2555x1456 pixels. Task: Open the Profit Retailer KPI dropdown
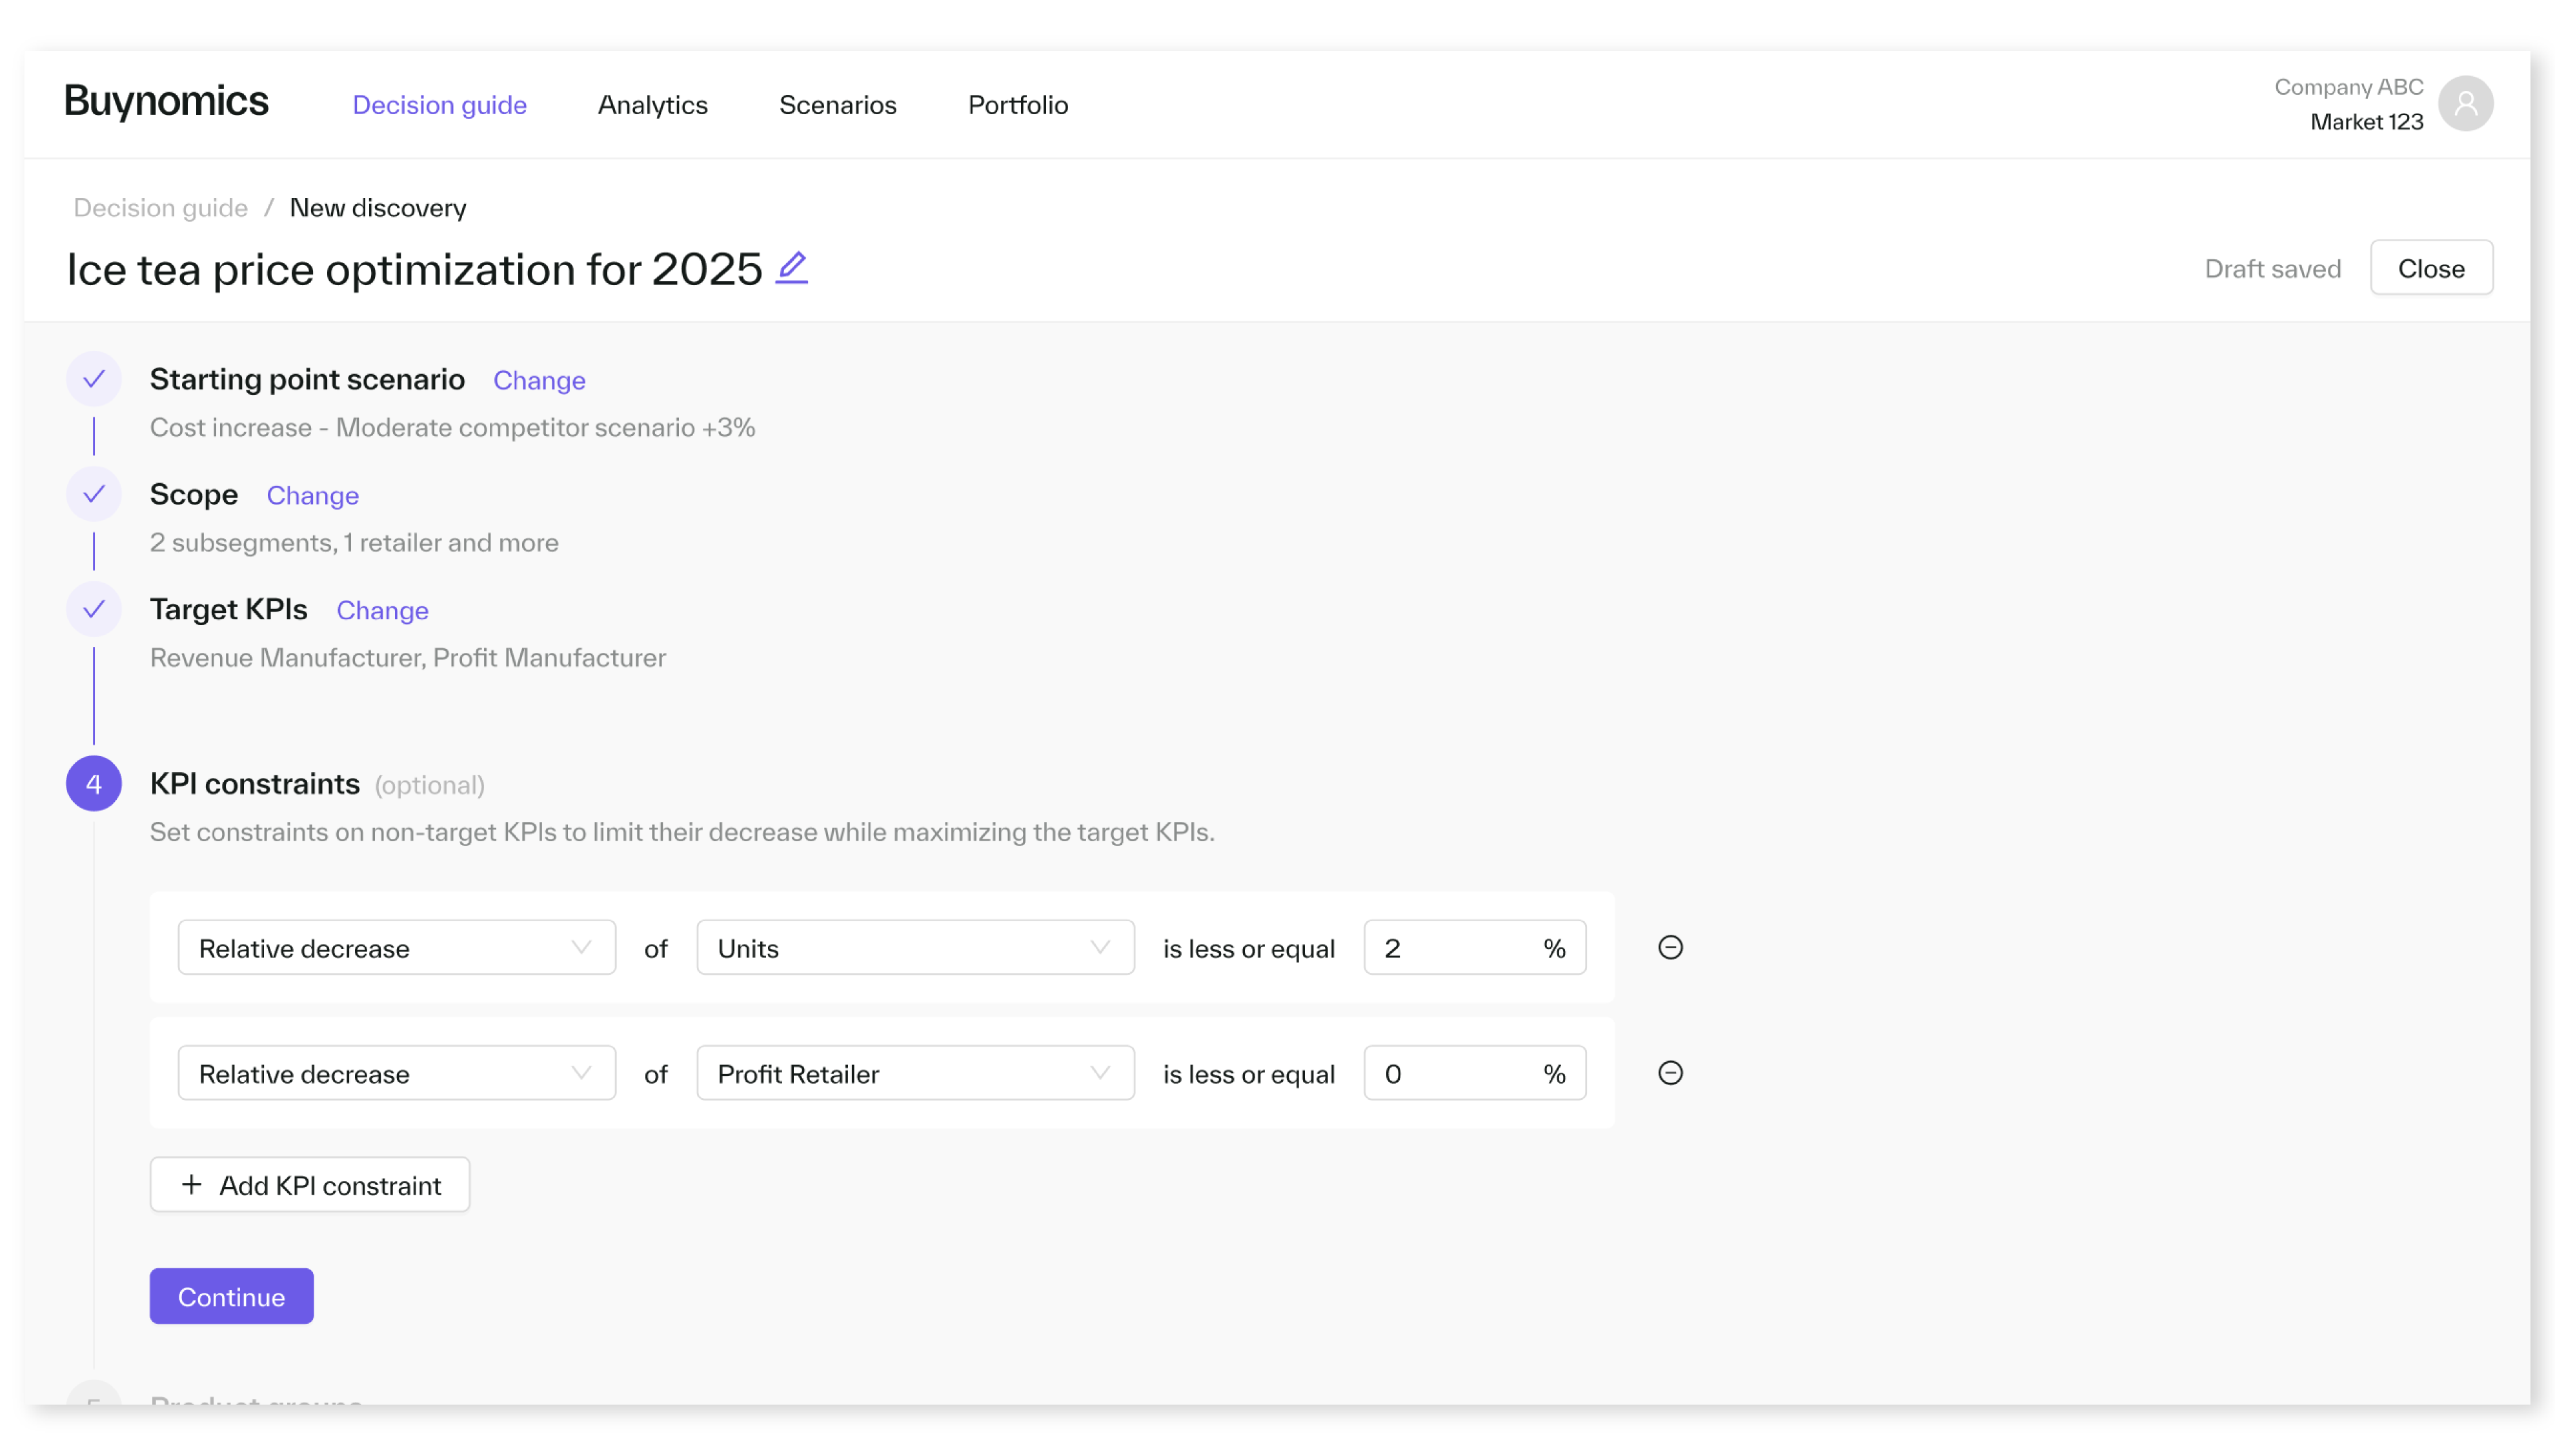pos(914,1073)
